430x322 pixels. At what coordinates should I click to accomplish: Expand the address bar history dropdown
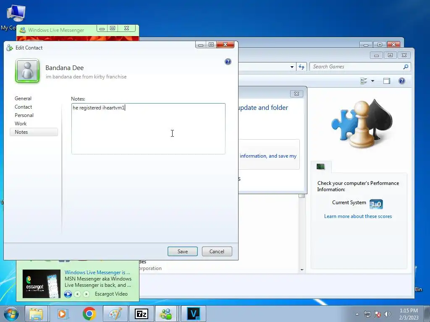point(292,67)
